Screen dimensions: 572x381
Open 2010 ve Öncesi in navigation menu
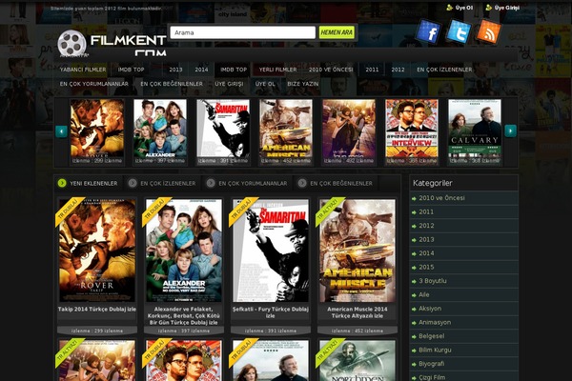pos(331,70)
